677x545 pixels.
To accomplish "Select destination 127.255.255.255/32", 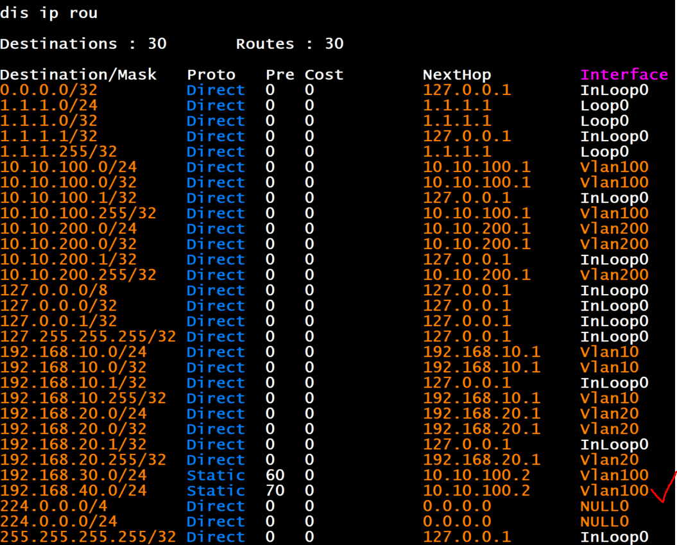I will [88, 336].
